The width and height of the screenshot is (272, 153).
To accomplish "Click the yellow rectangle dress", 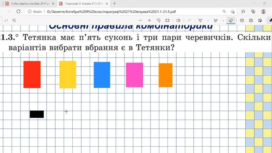I will pyautogui.click(x=68, y=75).
